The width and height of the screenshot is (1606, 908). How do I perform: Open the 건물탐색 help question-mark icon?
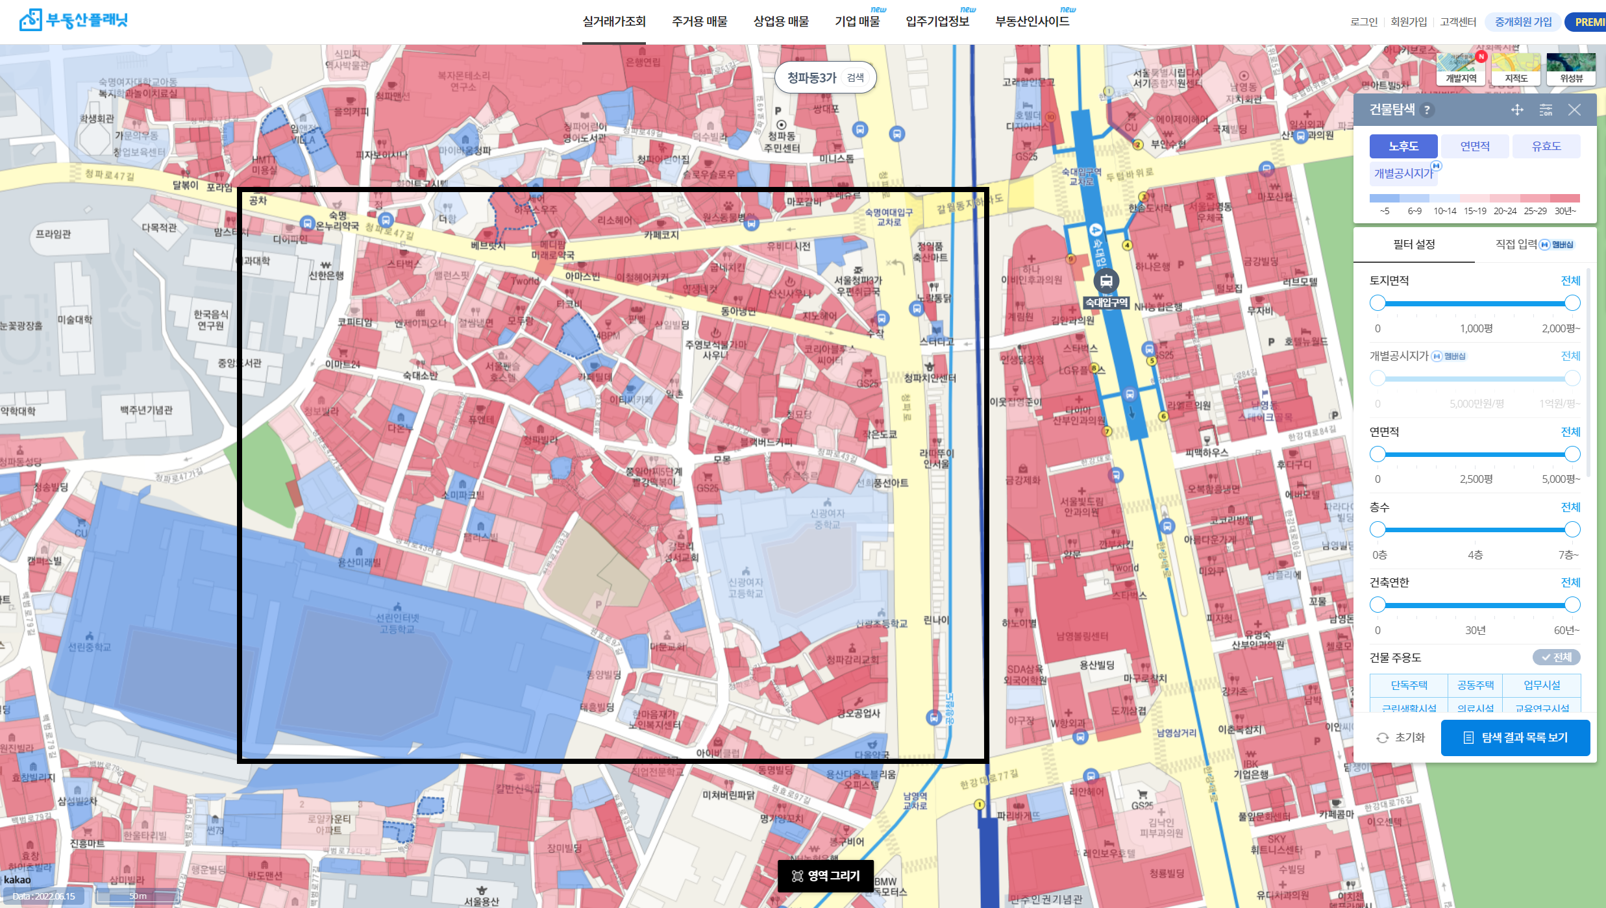click(1427, 110)
